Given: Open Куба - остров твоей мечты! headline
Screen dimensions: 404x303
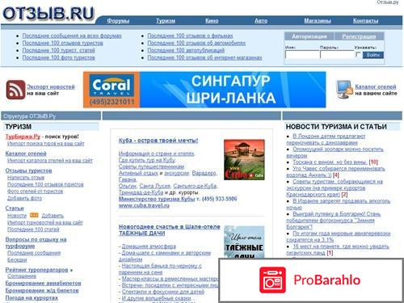Looking at the screenshot, I should point(158,141).
